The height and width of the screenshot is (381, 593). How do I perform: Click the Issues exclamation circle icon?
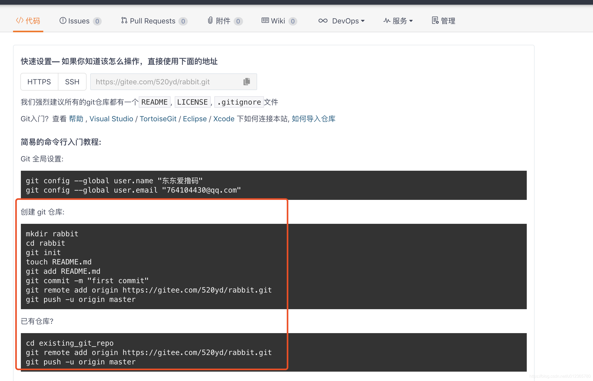(x=63, y=20)
